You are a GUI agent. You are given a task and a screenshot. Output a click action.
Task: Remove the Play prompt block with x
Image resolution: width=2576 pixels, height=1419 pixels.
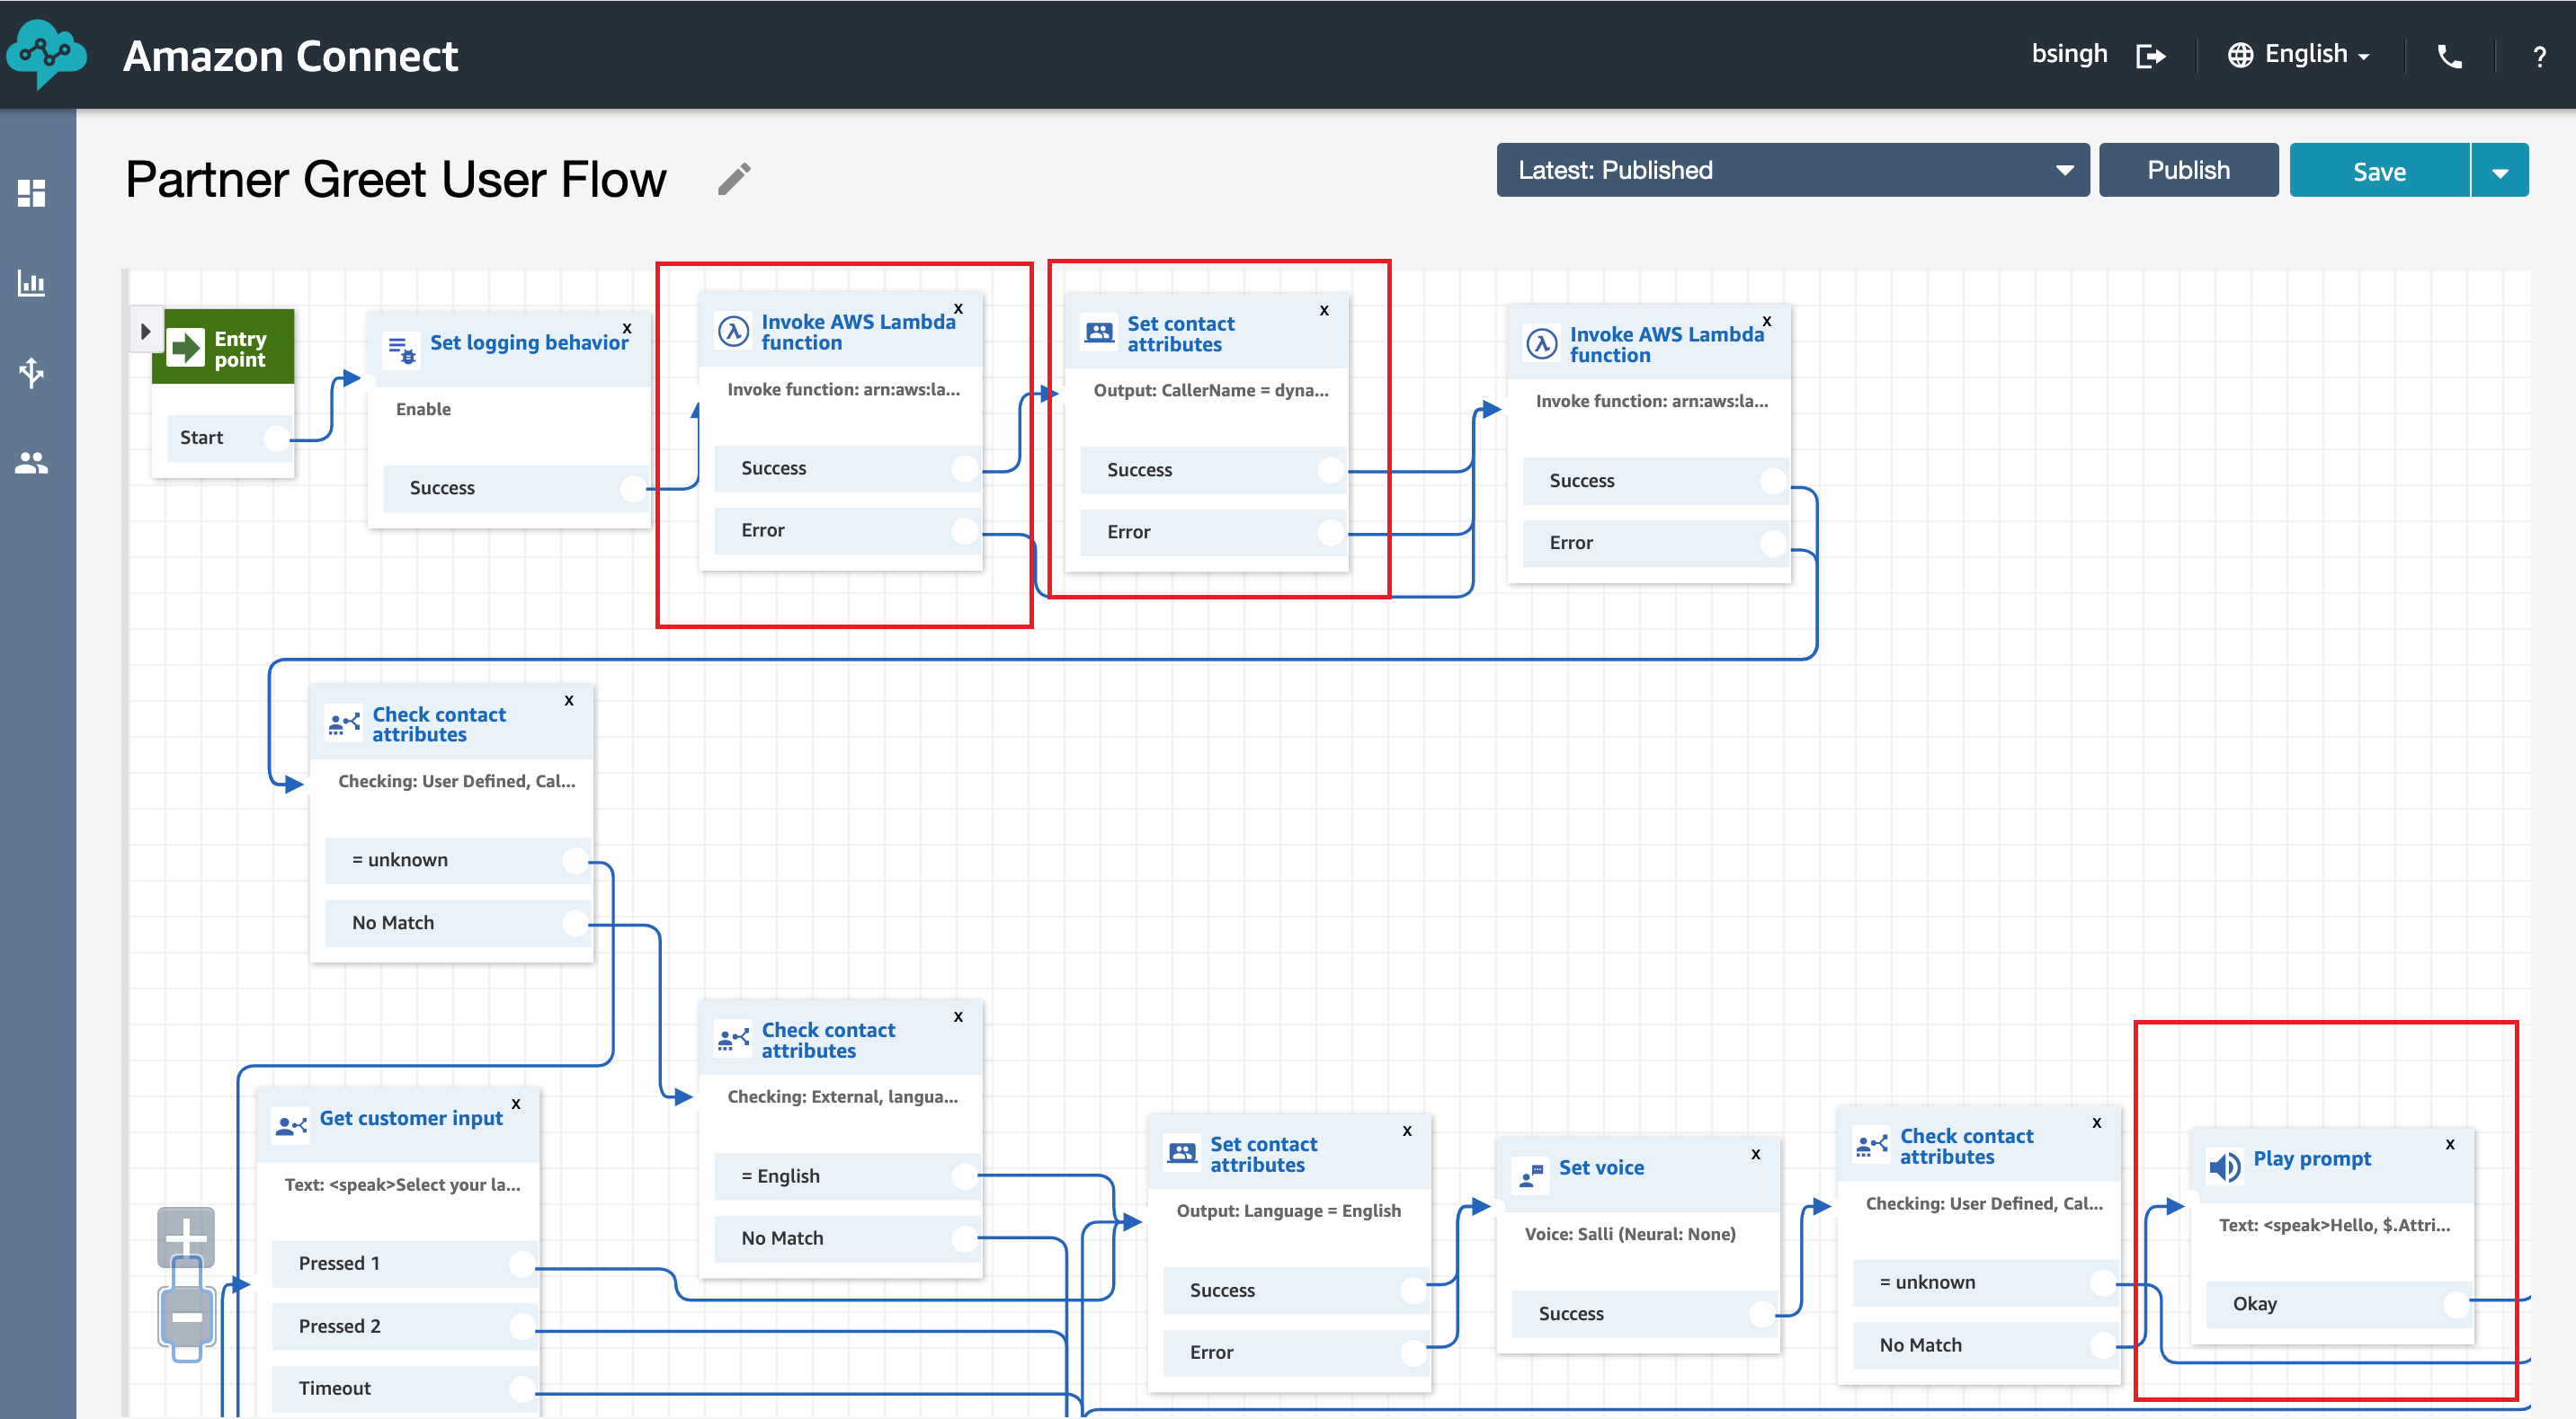click(x=2450, y=1144)
